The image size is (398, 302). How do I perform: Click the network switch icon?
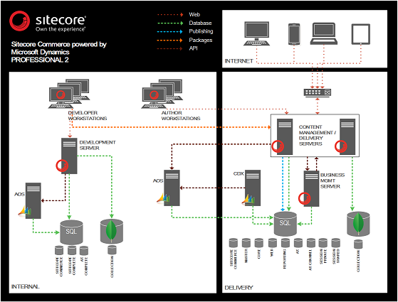tap(318, 92)
